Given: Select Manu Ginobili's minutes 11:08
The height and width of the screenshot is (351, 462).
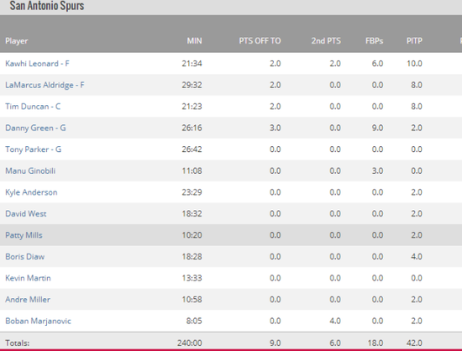Looking at the screenshot, I should click(x=192, y=170).
